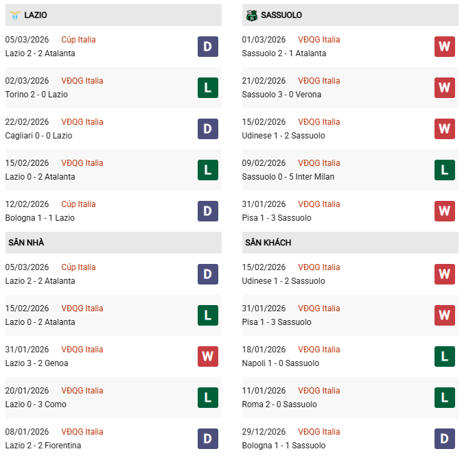Image resolution: width=464 pixels, height=460 pixels.
Task: Open the Cúp Italia link on the 12/02/2026 row
Action: [78, 204]
